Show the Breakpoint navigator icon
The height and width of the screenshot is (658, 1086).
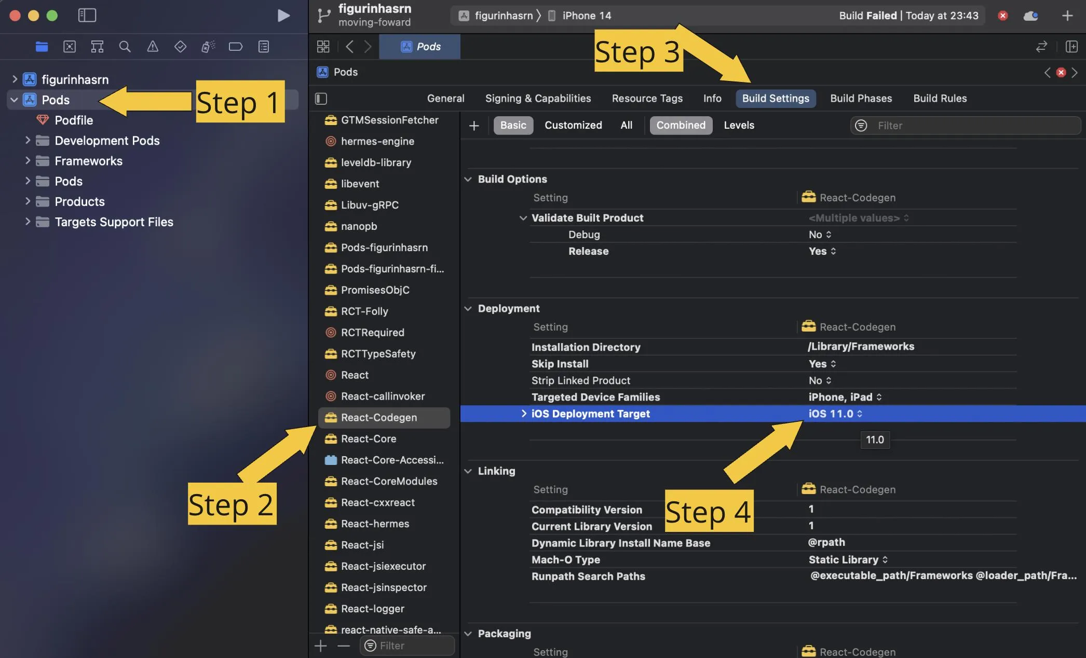click(x=236, y=47)
